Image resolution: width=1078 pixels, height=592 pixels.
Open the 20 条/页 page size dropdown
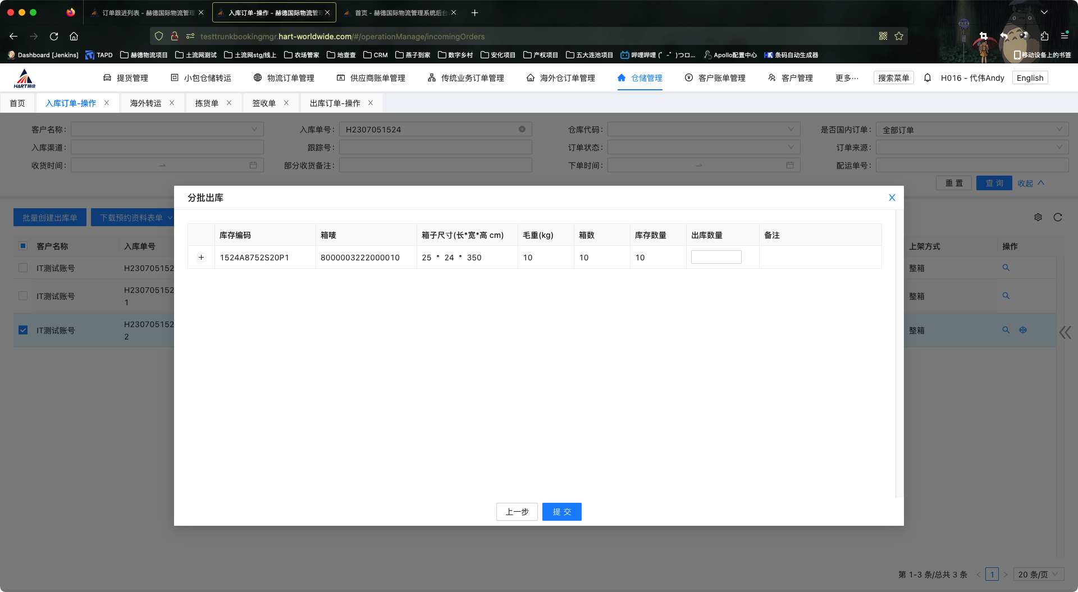coord(1038,575)
